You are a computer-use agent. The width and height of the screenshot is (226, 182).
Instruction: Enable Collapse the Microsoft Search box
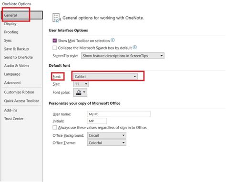54,48
